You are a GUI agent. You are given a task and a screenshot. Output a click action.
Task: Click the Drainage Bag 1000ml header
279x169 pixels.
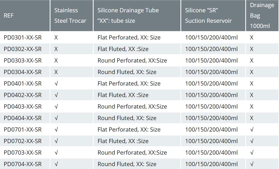pyautogui.click(x=262, y=15)
